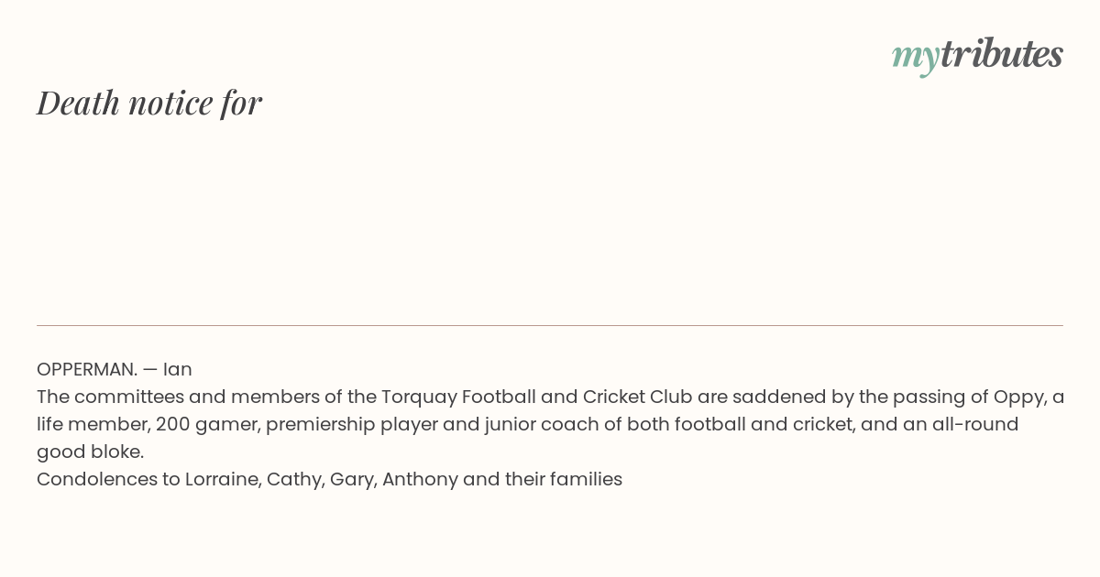Click the grey "tributes" part of the logo
1100x577 pixels.
point(1002,54)
